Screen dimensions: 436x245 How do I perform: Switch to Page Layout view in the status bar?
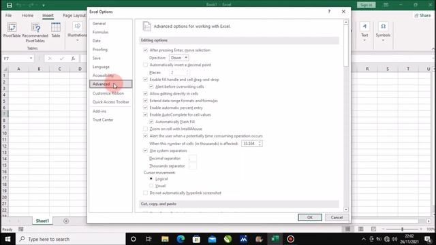(x=361, y=229)
